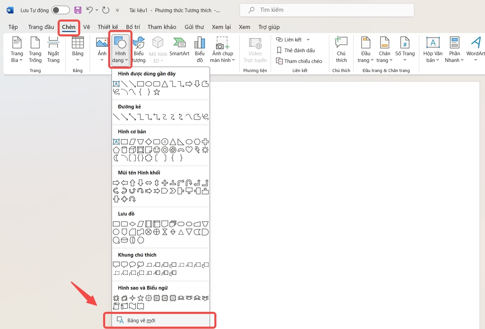Select the cloud thought bubble callout
The width and height of the screenshot is (485, 329).
coord(141,265)
